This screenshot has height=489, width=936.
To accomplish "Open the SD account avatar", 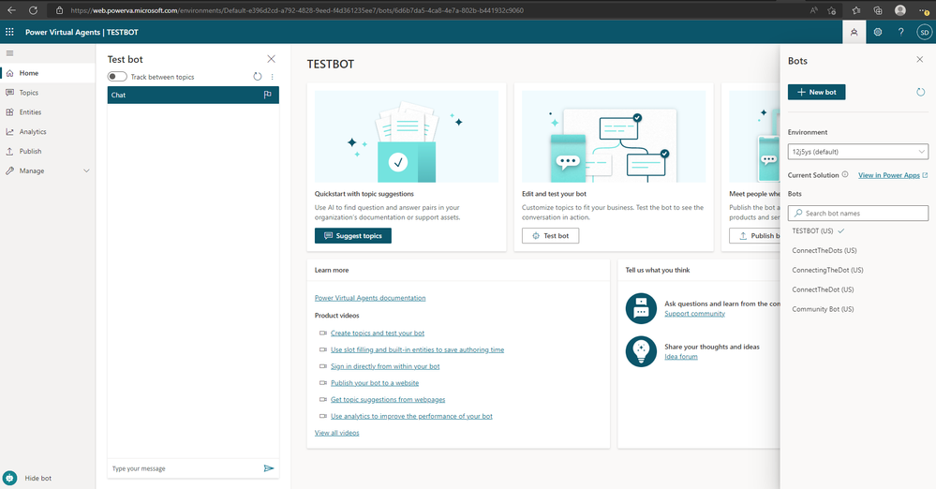I will pos(924,32).
